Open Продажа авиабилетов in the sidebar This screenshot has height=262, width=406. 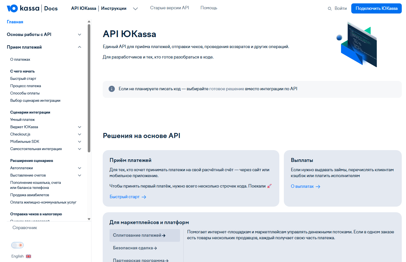tap(30, 195)
